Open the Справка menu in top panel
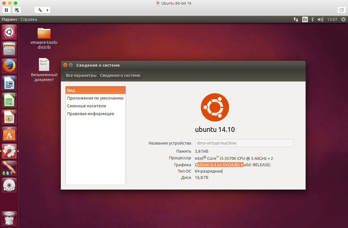This screenshot has width=348, height=228. tap(29, 19)
